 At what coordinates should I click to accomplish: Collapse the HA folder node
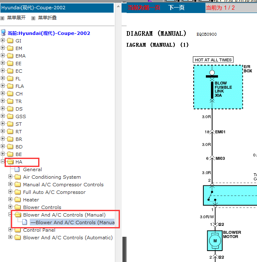pyautogui.click(x=3, y=161)
